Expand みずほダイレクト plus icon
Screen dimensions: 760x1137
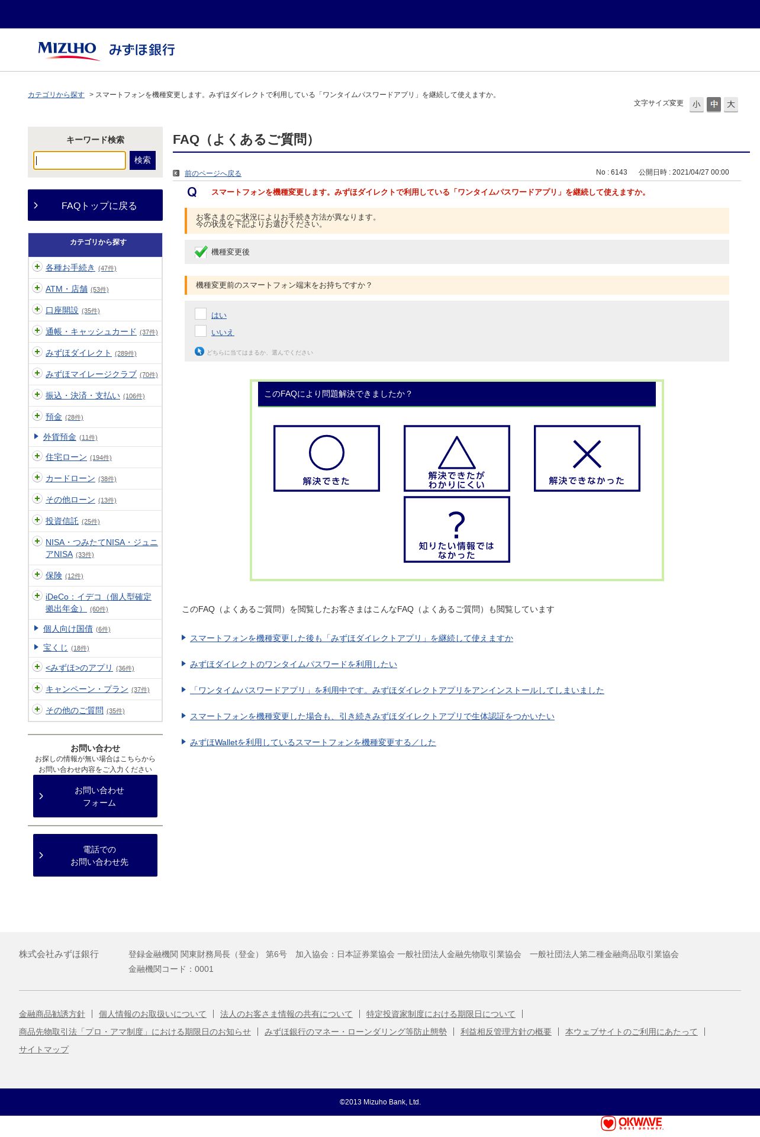click(37, 352)
